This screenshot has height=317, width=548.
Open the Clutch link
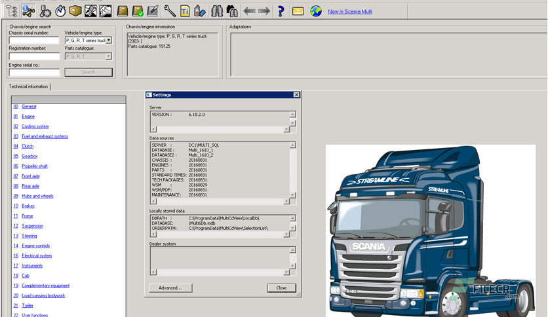(28, 146)
